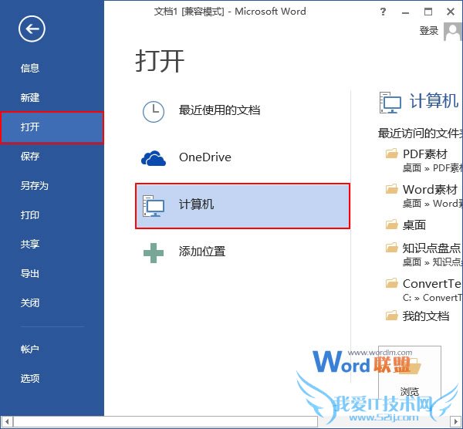
Task: Open 选项 from the sidebar
Action: click(x=30, y=378)
